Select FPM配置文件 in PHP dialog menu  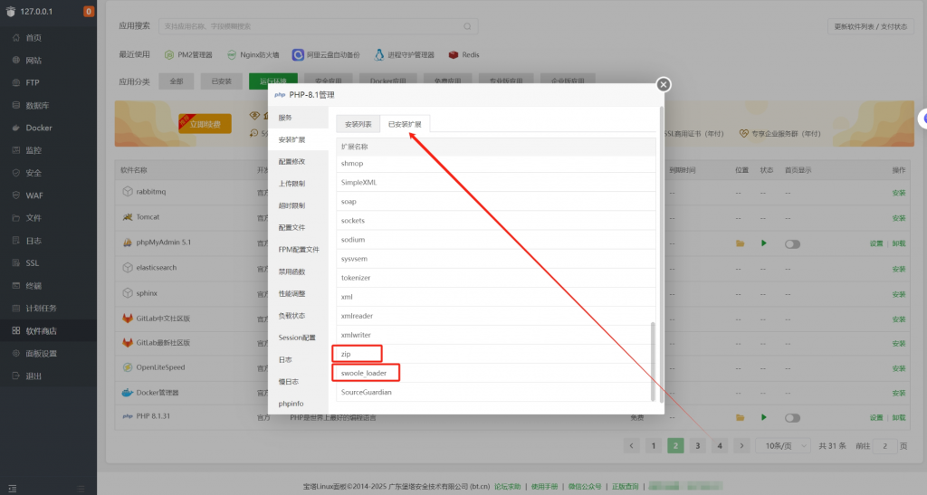tap(299, 249)
